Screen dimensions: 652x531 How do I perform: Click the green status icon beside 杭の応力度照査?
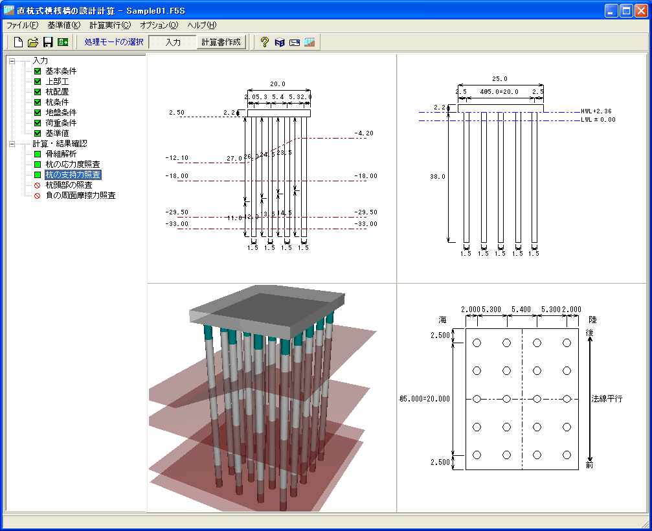click(x=38, y=164)
